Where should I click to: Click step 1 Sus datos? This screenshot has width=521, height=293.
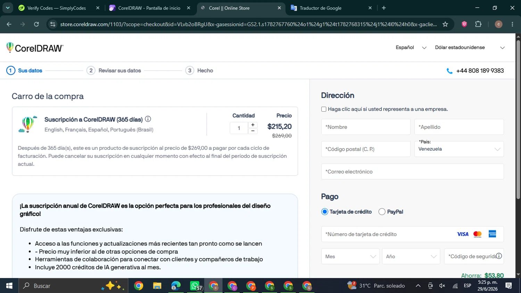pyautogui.click(x=24, y=71)
